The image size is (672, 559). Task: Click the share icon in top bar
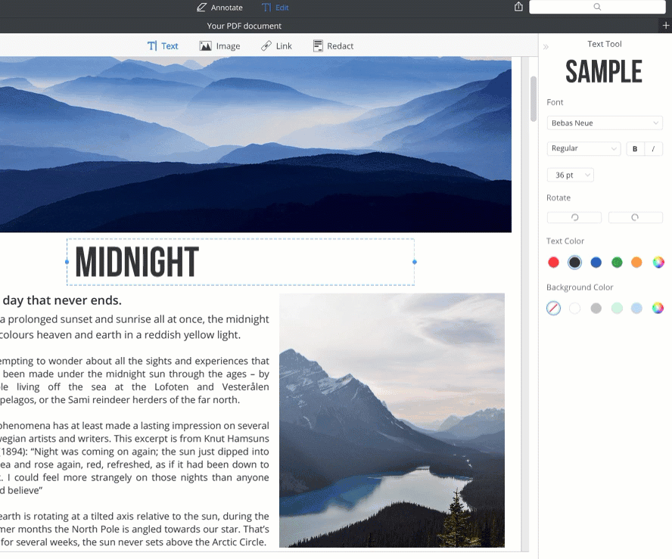click(518, 7)
